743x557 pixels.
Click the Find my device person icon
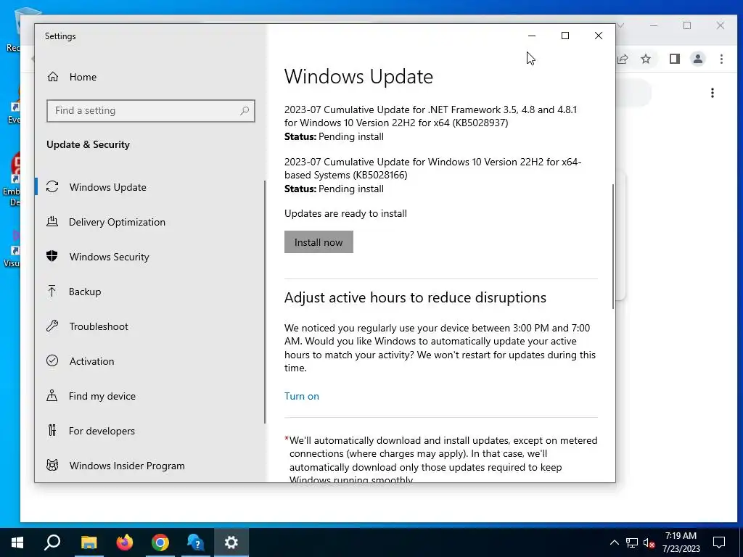click(x=52, y=395)
